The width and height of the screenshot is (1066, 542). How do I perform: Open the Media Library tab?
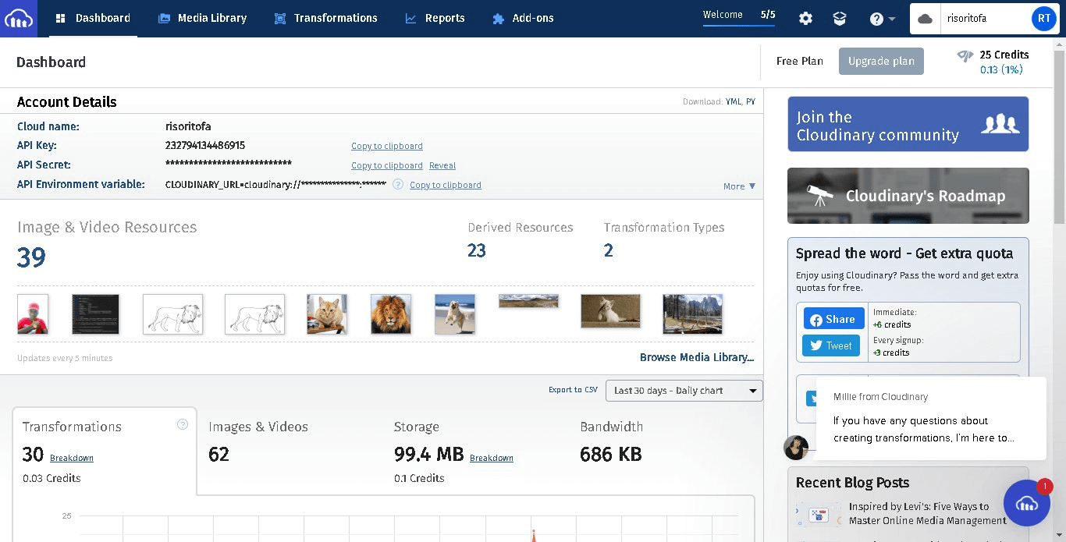pyautogui.click(x=202, y=18)
